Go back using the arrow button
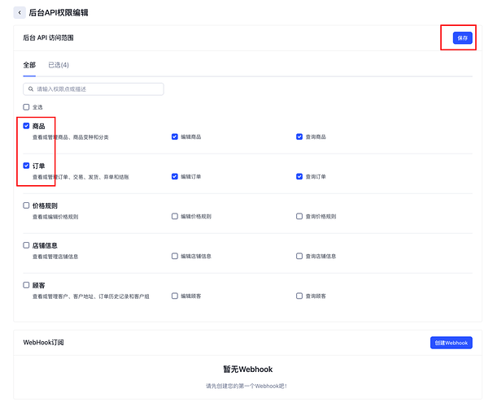 click(x=20, y=13)
